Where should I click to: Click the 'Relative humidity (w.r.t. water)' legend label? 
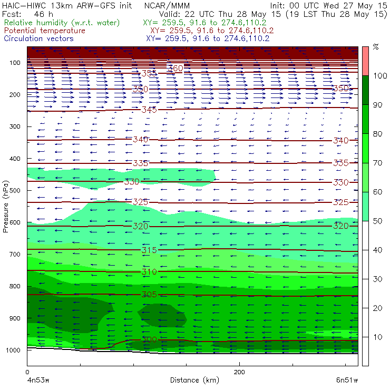click(62, 23)
